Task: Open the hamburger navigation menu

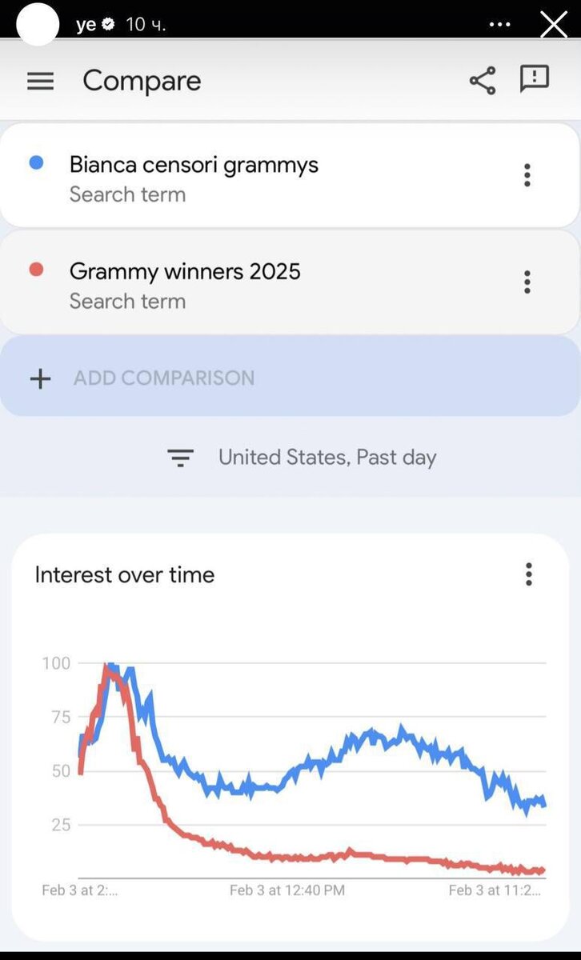Action: pos(40,81)
